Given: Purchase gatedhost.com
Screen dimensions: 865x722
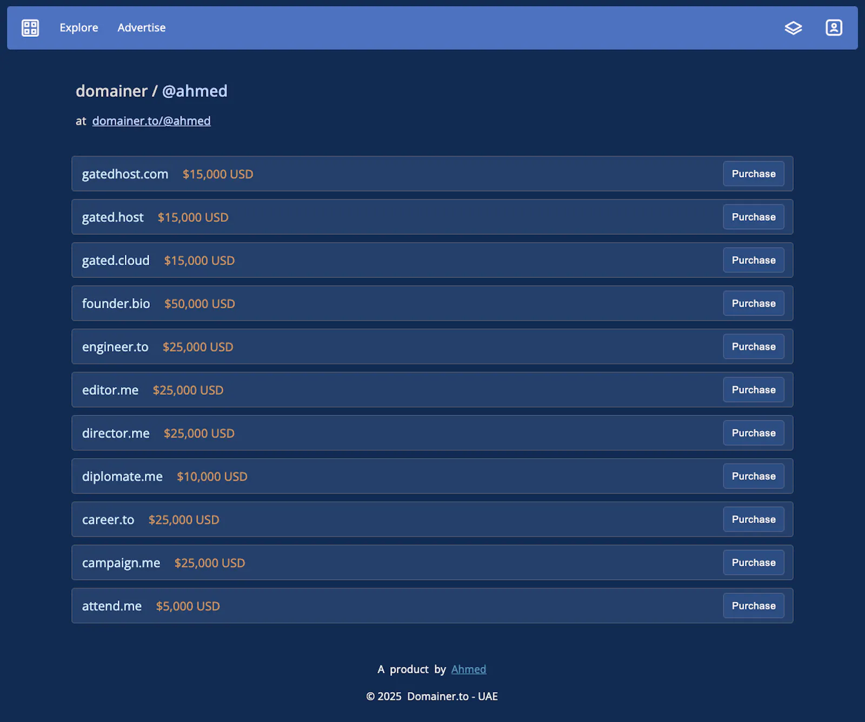Looking at the screenshot, I should pos(754,174).
